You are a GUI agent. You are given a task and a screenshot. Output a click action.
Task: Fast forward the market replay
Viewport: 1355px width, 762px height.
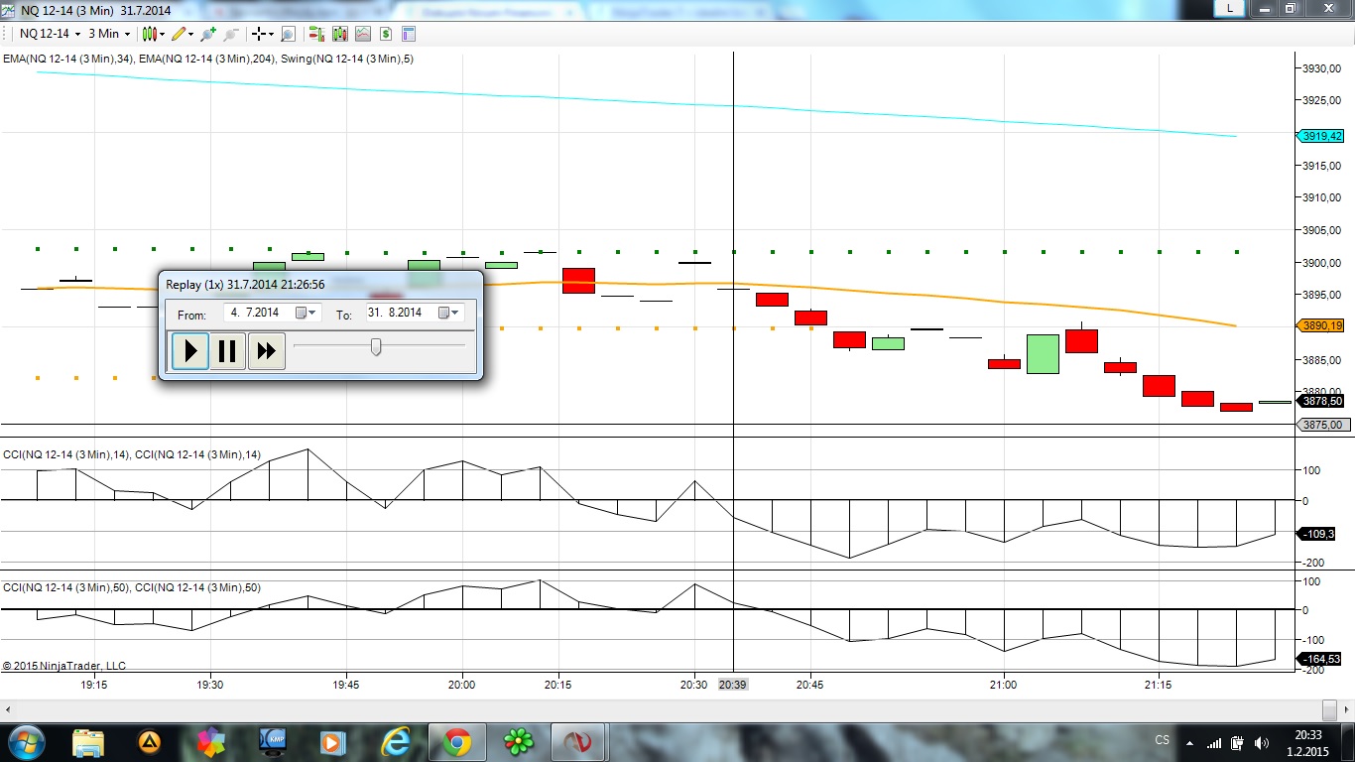[x=266, y=350]
